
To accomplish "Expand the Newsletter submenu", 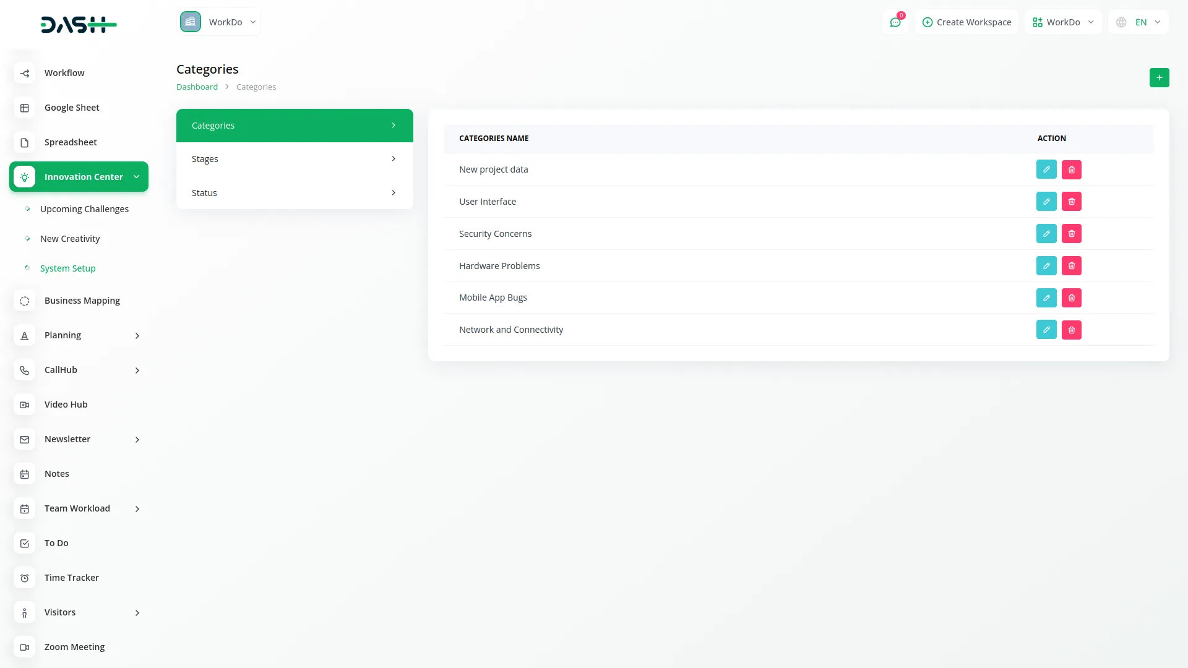I will pyautogui.click(x=137, y=439).
